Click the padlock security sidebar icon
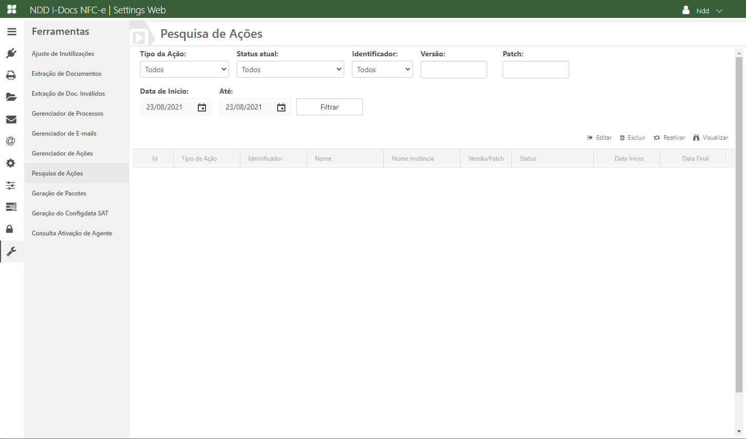 (10, 229)
